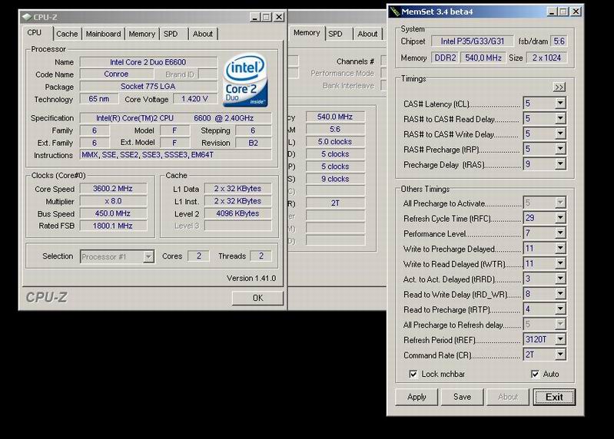Viewport: 614px width, 439px height.
Task: Click the Socket 775 LGA package value
Action: coord(148,87)
